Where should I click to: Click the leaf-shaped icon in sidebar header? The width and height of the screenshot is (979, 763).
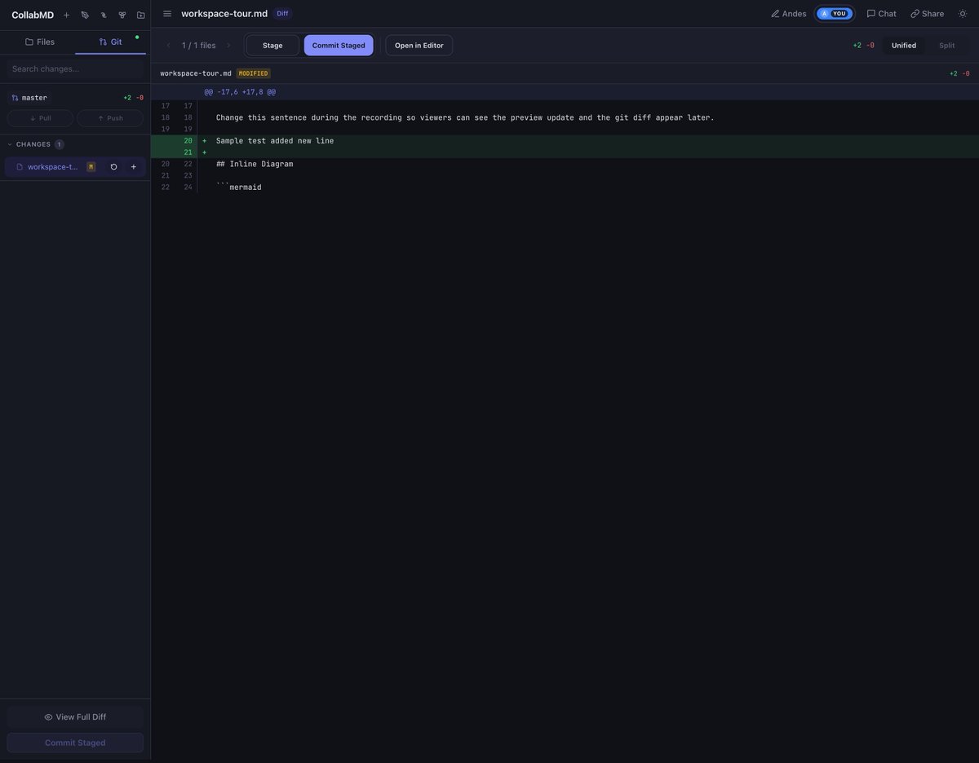[104, 15]
